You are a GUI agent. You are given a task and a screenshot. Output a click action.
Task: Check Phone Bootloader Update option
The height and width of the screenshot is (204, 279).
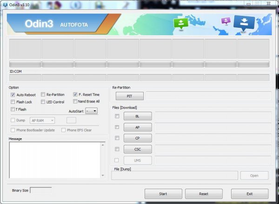point(13,130)
